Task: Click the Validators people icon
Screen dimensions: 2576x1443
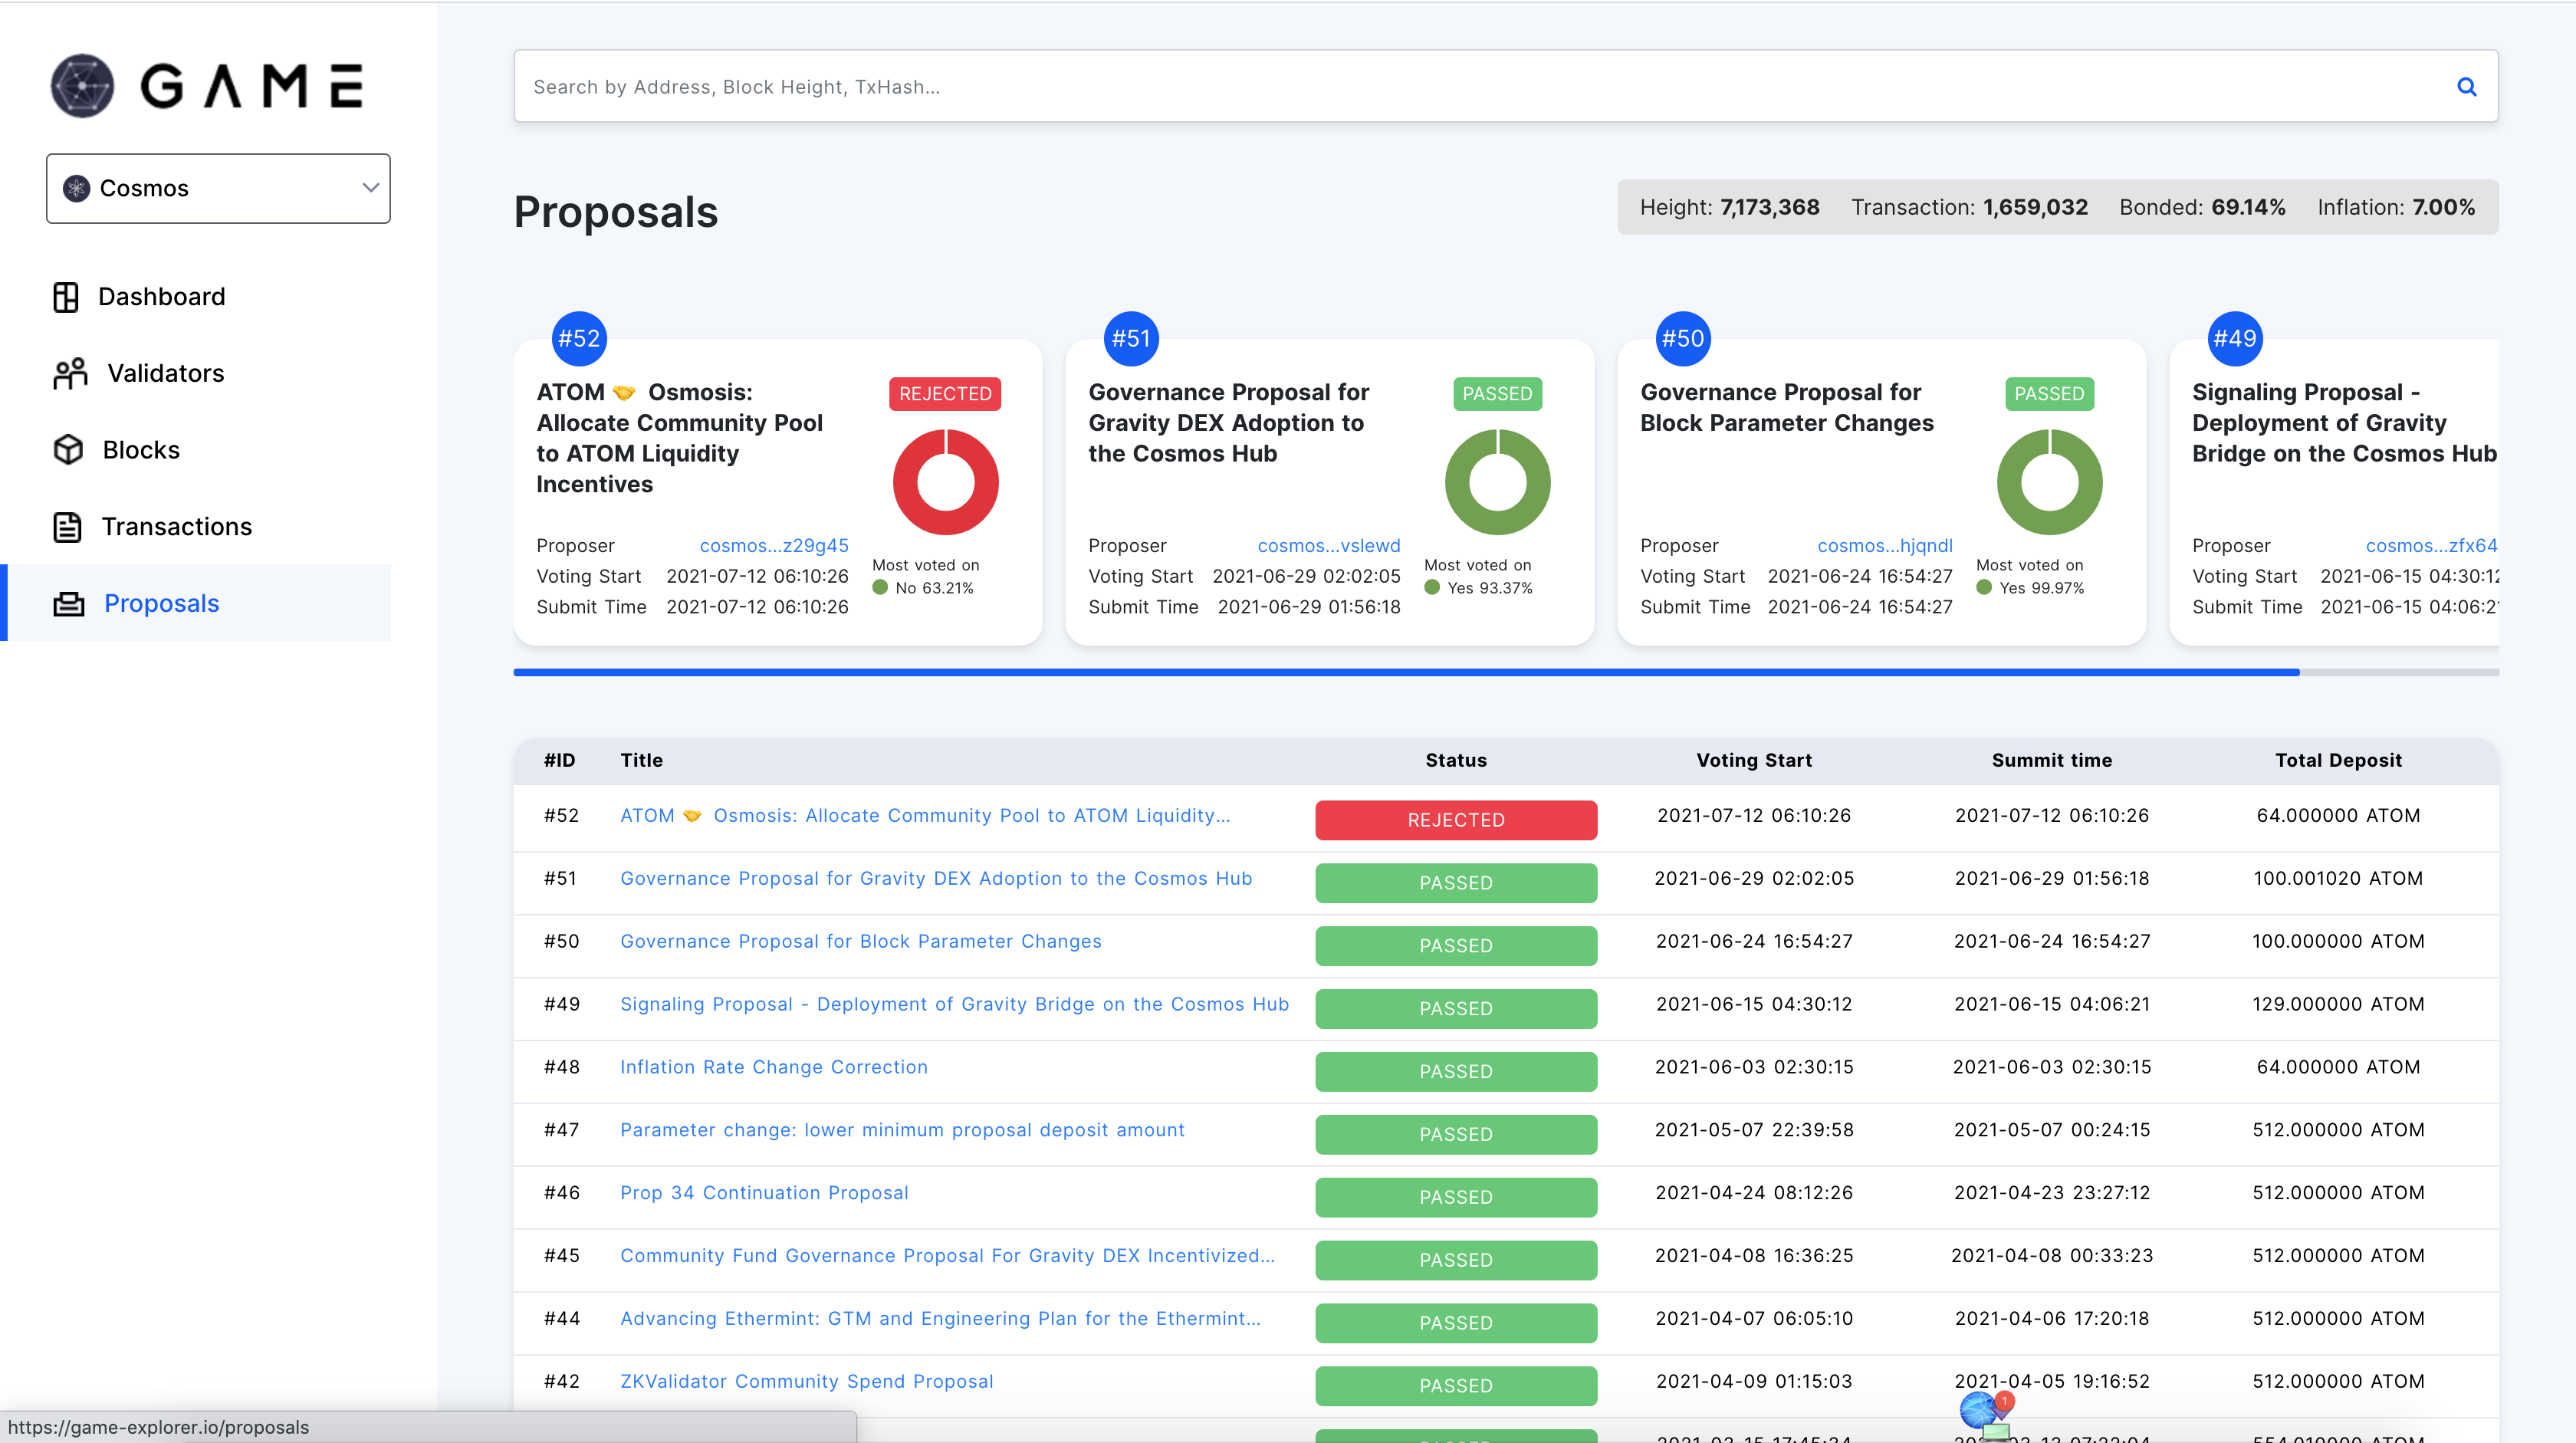Action: tap(70, 374)
